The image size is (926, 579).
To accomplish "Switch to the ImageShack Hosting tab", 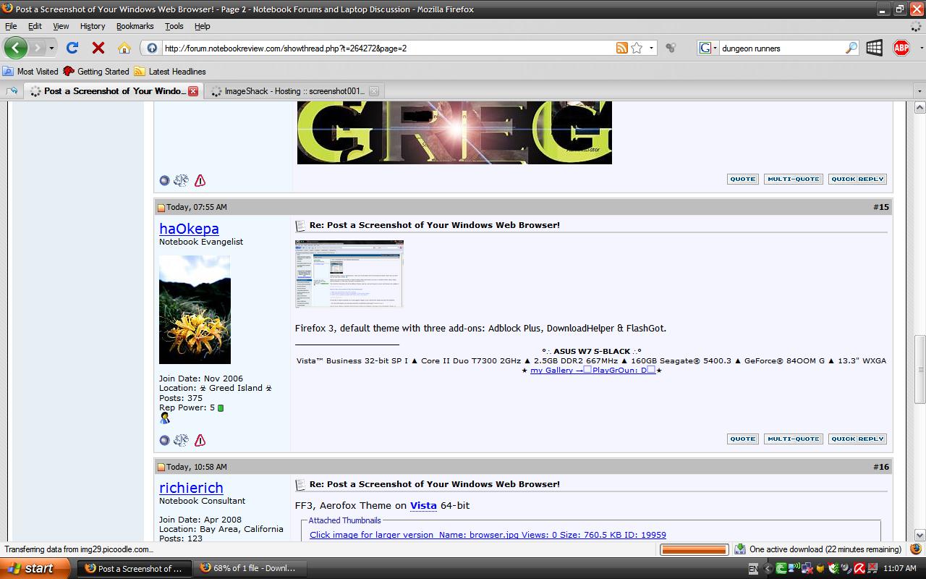I will tap(294, 91).
